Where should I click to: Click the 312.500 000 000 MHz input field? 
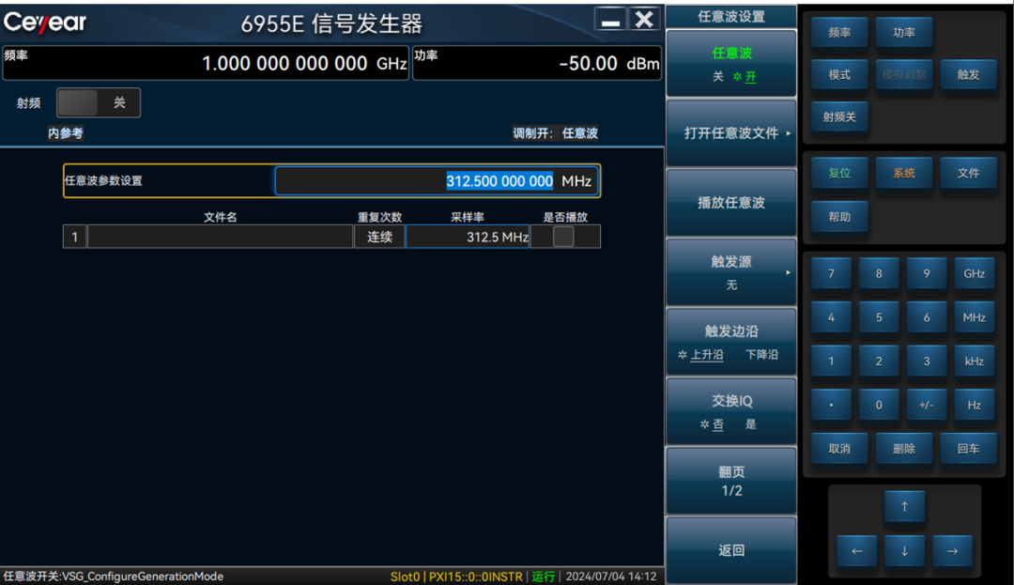coord(437,181)
